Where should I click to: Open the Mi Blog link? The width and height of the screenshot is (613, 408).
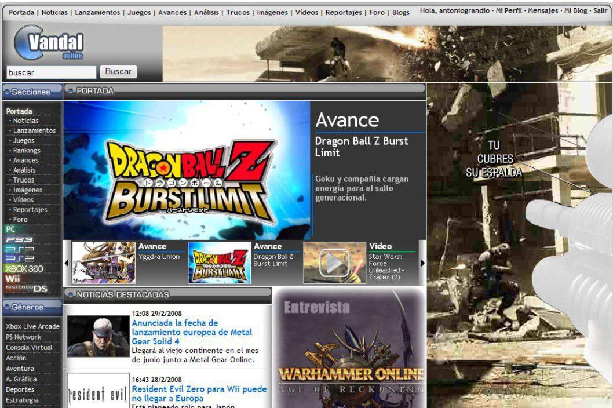click(575, 10)
